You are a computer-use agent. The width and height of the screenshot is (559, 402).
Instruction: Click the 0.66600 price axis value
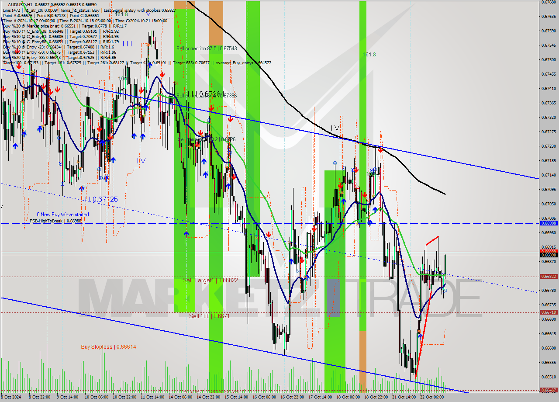tap(549, 348)
